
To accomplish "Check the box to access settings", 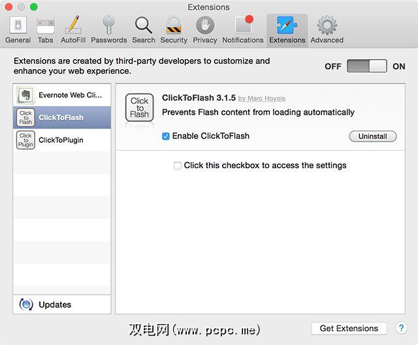I will pyautogui.click(x=178, y=166).
